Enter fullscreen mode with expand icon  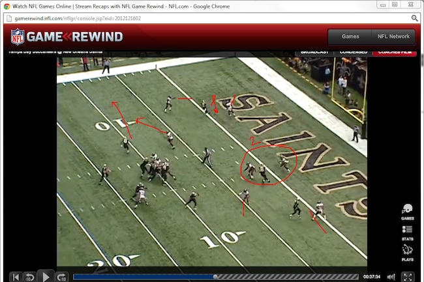coord(408,277)
